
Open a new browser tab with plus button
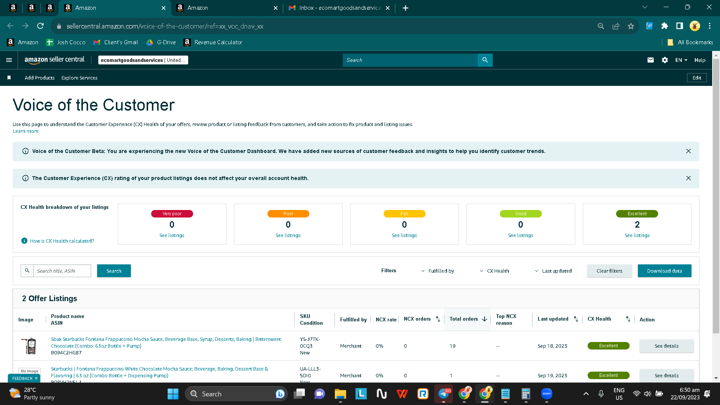pos(405,8)
